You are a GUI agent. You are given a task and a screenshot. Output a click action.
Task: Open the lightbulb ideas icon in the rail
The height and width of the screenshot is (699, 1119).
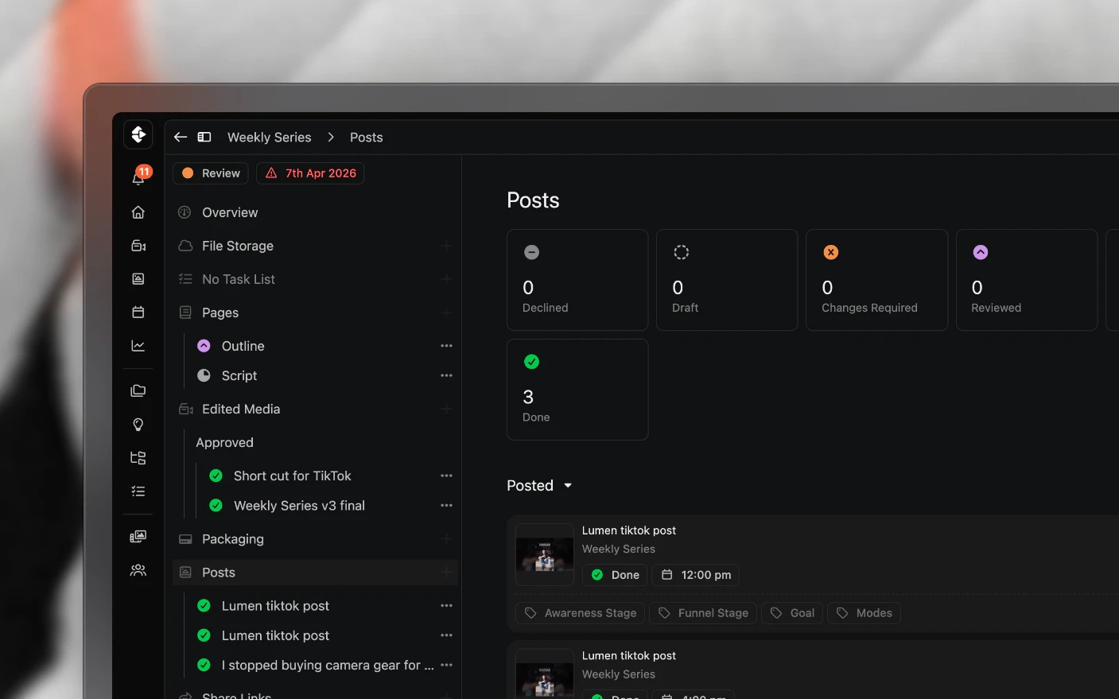coord(138,424)
